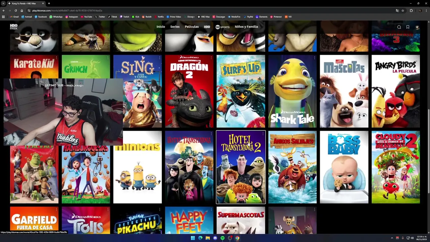
Task: Focus the address bar URL
Action: (67, 11)
